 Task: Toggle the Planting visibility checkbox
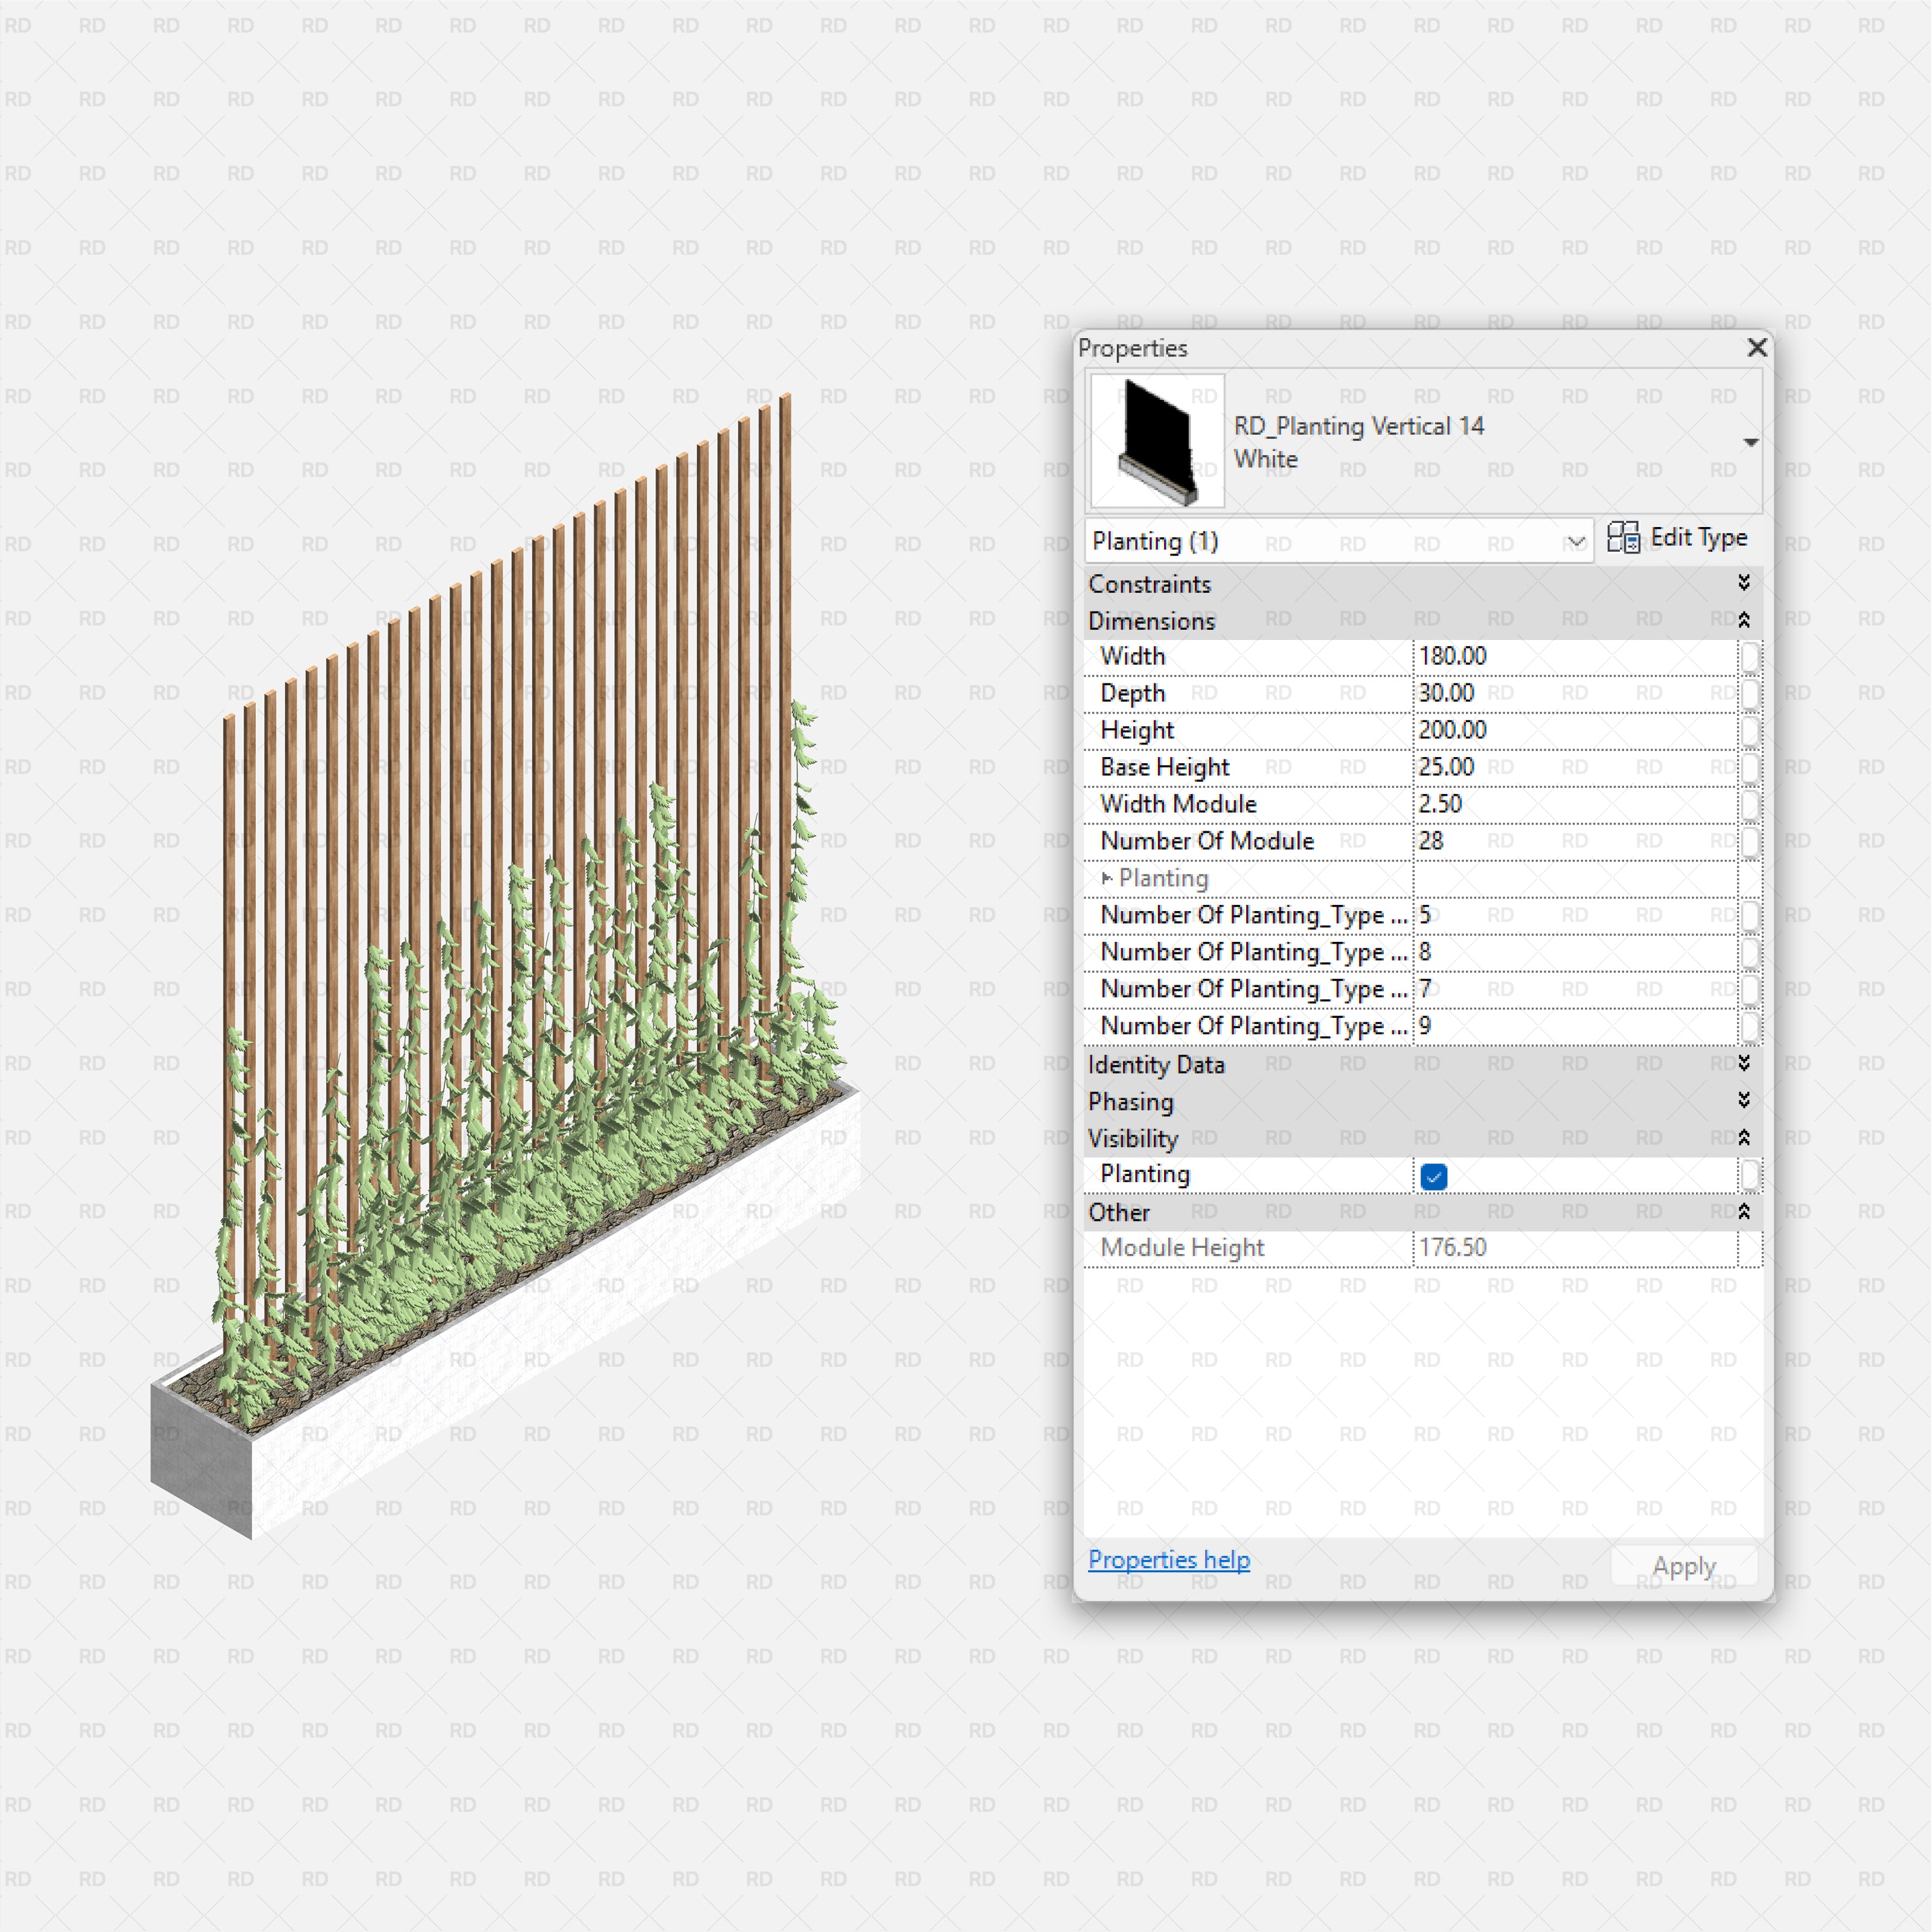(1433, 1176)
